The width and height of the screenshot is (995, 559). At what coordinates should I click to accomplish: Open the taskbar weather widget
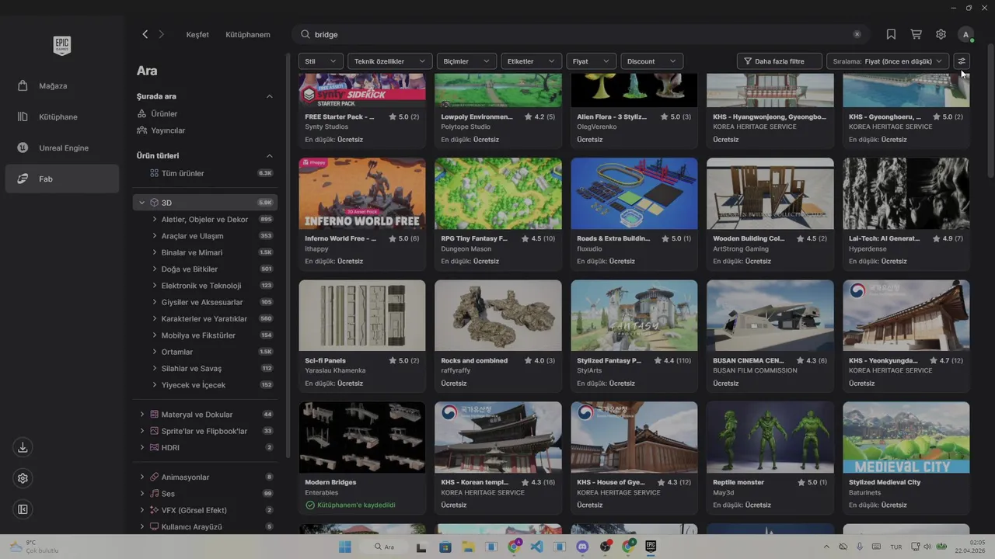(34, 547)
